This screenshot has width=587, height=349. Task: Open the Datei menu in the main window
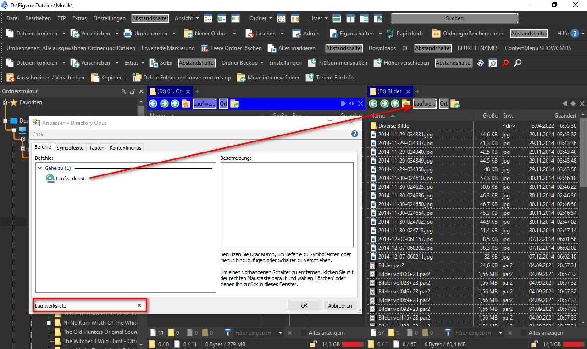point(12,18)
